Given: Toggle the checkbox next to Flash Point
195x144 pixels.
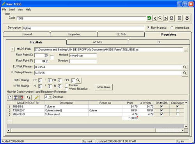Looking at the screenshot, I should pos(52,57).
